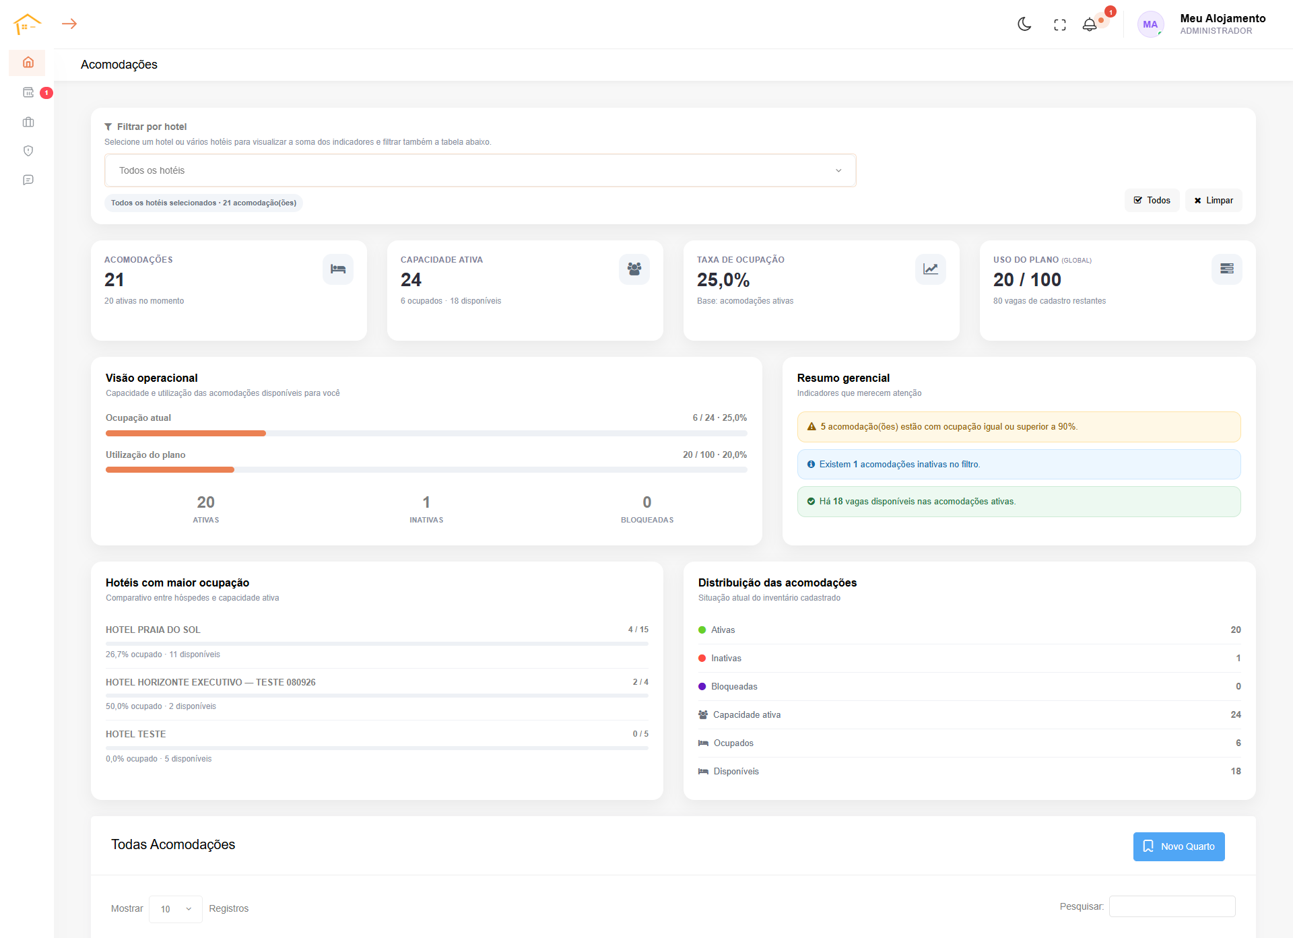Clear the hotel filter with Limpar
The width and height of the screenshot is (1293, 938).
point(1214,201)
